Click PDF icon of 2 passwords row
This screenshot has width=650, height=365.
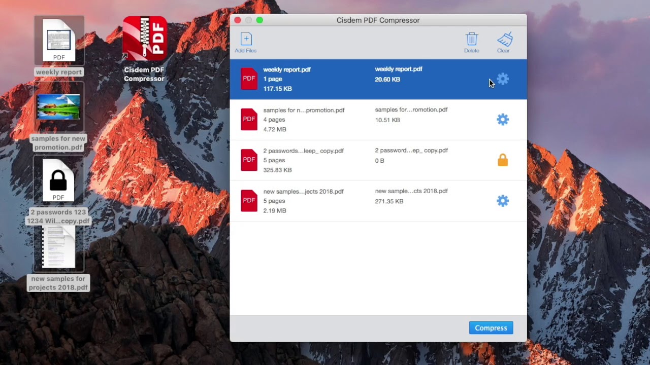(x=249, y=160)
